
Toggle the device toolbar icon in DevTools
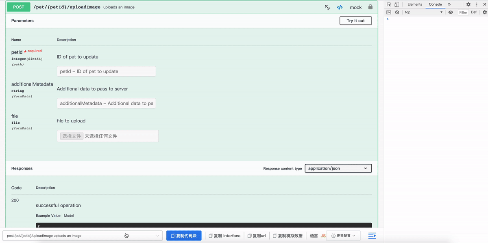point(396,4)
